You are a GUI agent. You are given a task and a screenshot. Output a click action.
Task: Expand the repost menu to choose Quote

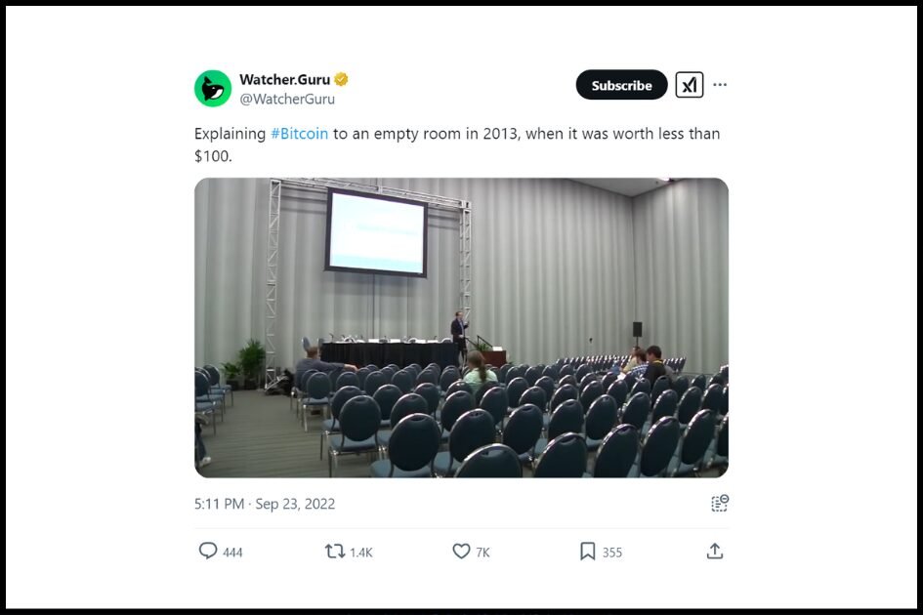coord(335,552)
